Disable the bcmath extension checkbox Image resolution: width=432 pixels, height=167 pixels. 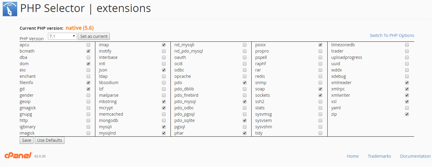[x=88, y=51]
